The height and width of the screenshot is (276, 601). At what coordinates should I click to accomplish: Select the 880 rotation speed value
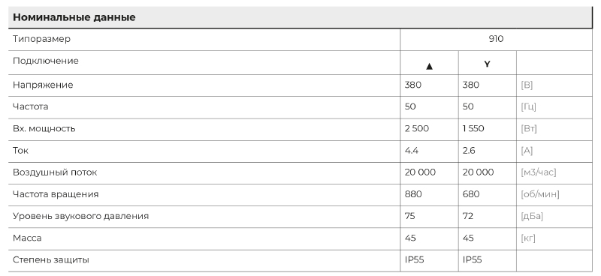tap(413, 194)
